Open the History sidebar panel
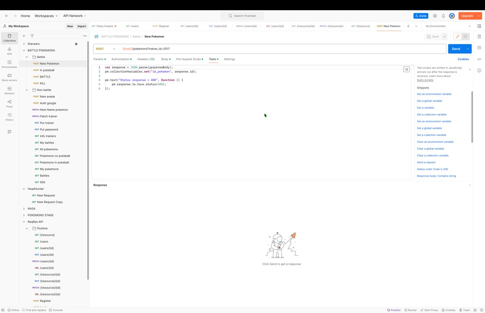The height and width of the screenshot is (313, 485). click(9, 117)
